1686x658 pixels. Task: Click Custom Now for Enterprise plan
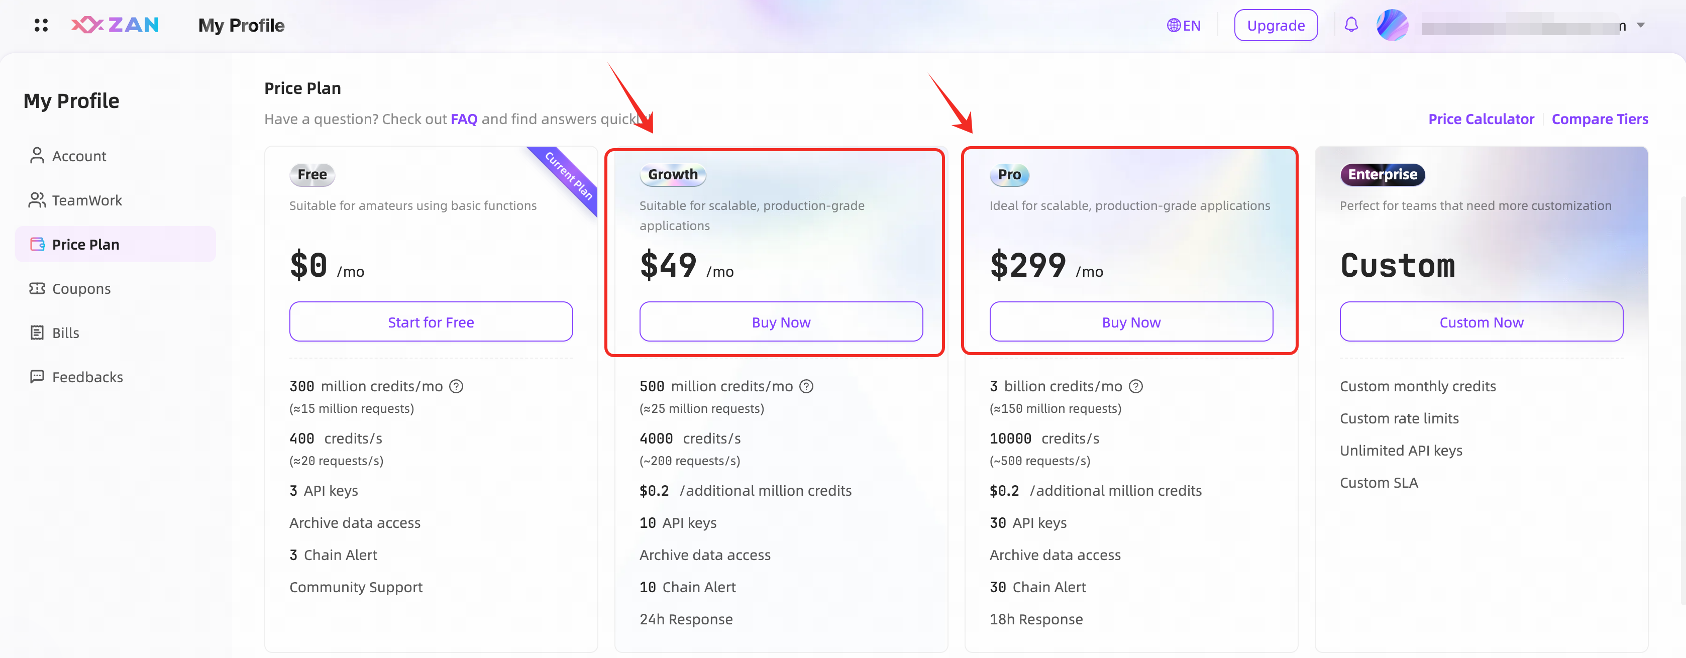tap(1481, 322)
